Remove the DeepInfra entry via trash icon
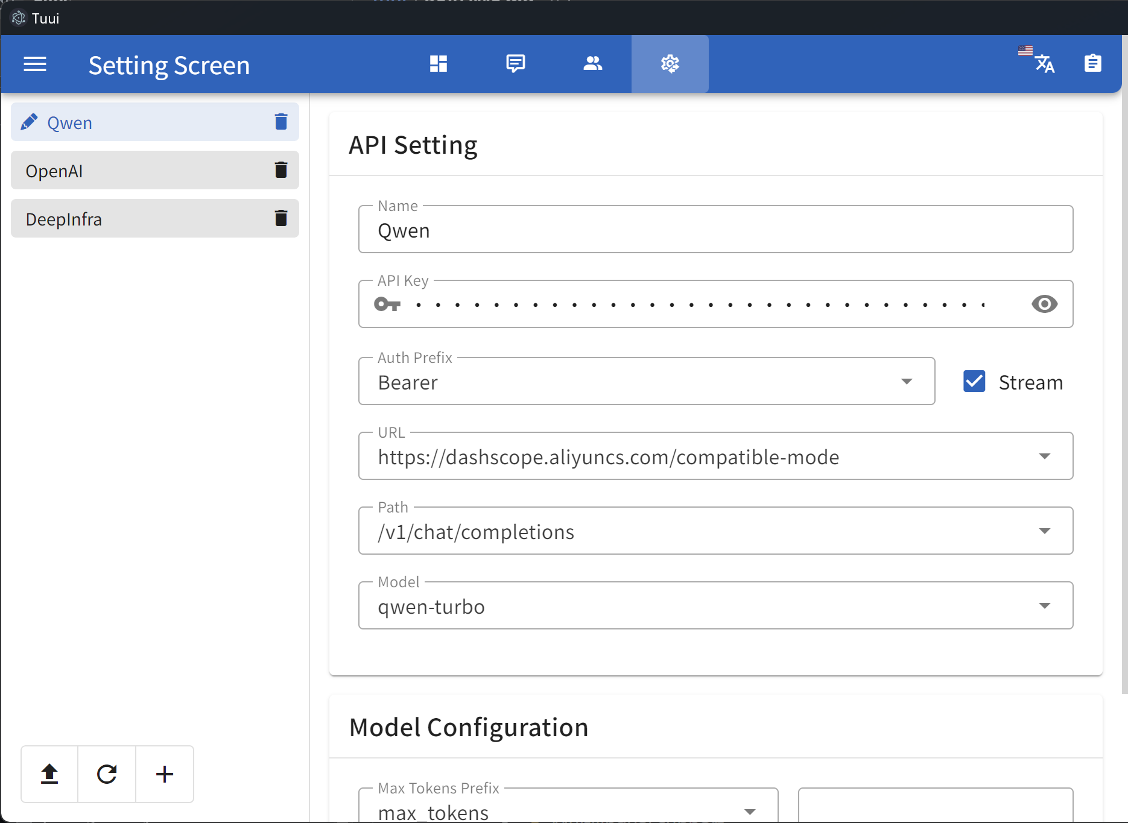Screen dimensions: 1128x823 [281, 218]
